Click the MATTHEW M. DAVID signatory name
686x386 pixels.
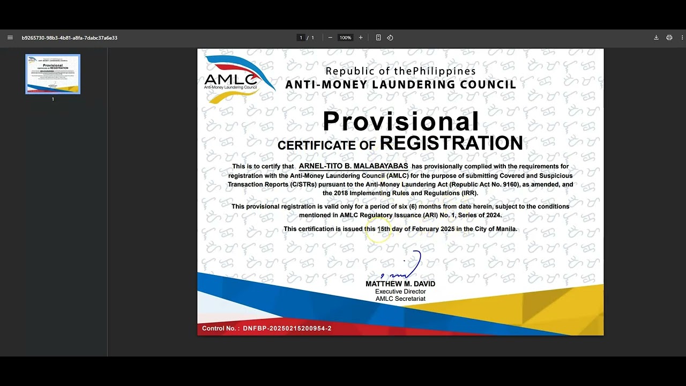click(x=400, y=284)
